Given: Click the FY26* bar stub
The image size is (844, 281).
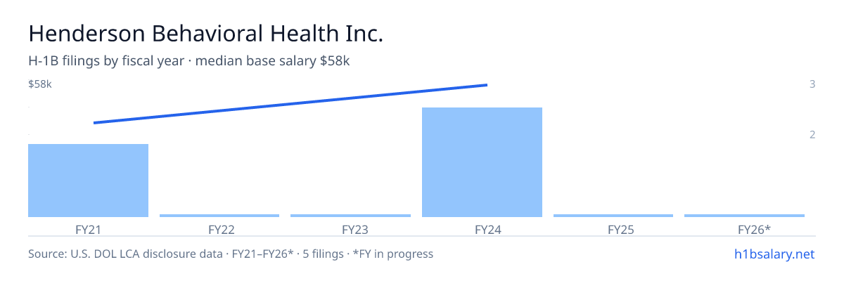Looking at the screenshot, I should pos(744,216).
